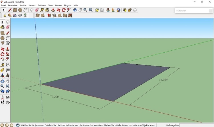Pick the Eraser tool in top toolbar
214x127 pixels.
click(x=37, y=10)
